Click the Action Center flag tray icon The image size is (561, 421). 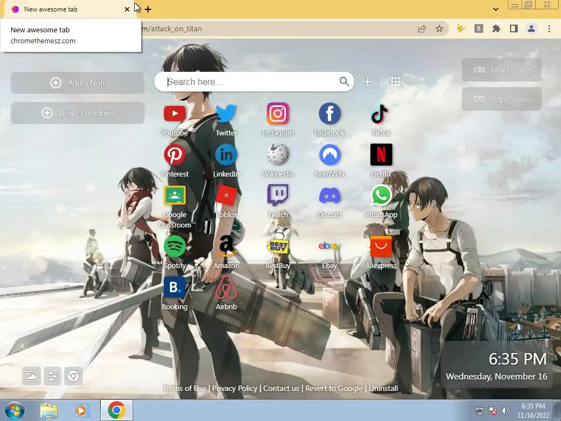[x=493, y=411]
